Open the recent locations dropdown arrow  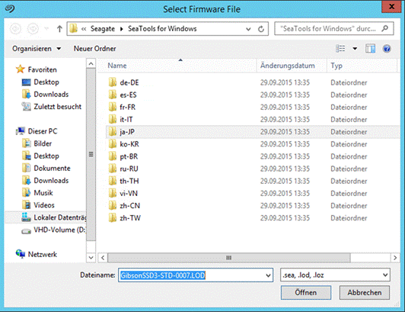[46, 29]
